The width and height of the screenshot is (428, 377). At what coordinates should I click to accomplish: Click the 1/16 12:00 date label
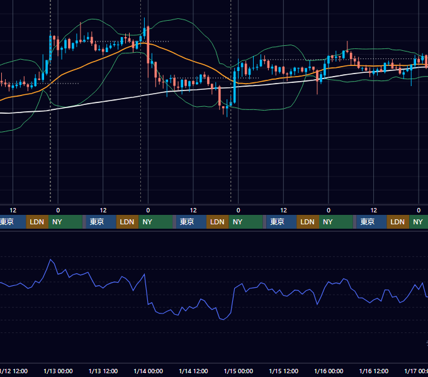374,371
